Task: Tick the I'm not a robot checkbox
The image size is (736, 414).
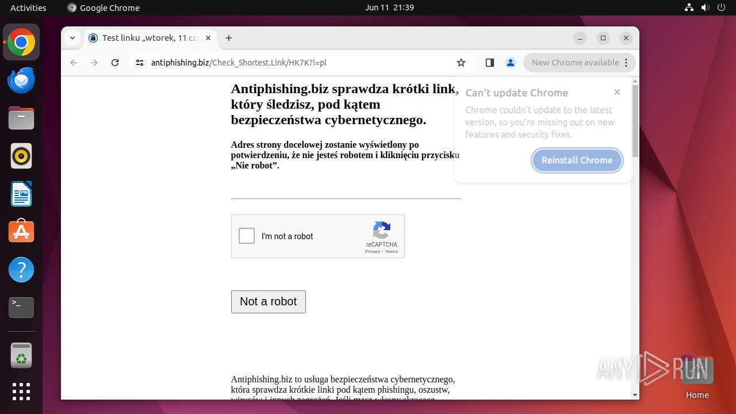Action: [247, 236]
